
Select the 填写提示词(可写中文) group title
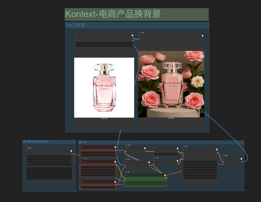(36, 142)
